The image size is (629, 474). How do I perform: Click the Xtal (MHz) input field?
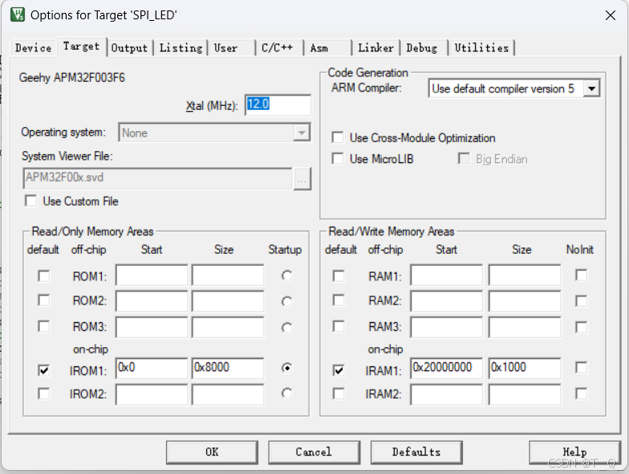[278, 104]
